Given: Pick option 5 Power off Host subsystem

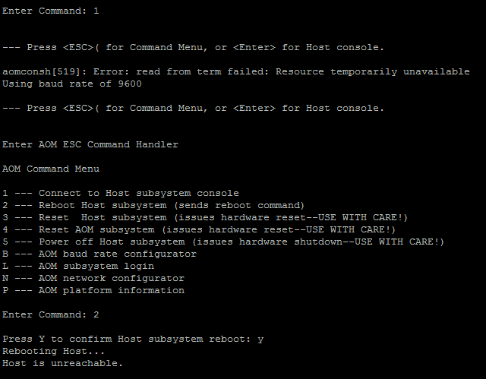Looking at the screenshot, I should (223, 242).
